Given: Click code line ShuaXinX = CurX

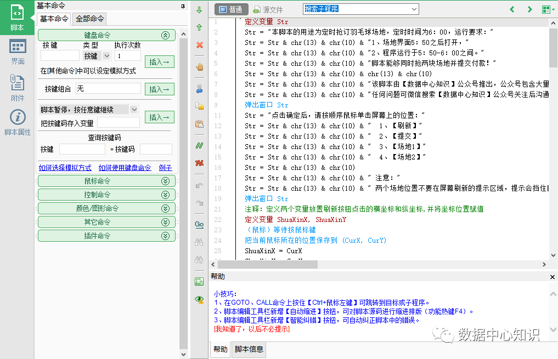Looking at the screenshot, I should [x=273, y=251].
